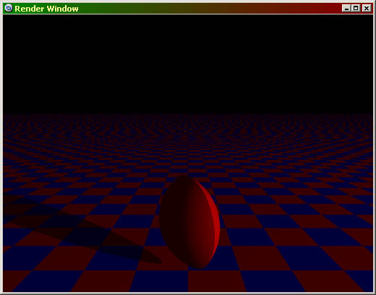Viewport: 376px width, 295px height.
Task: Close the Render Window
Action: (x=367, y=9)
